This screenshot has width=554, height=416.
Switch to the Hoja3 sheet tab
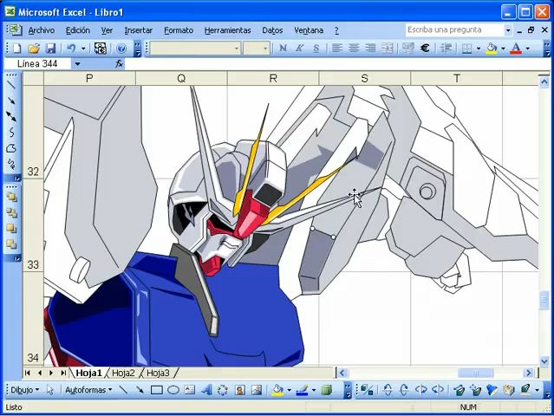pyautogui.click(x=158, y=373)
